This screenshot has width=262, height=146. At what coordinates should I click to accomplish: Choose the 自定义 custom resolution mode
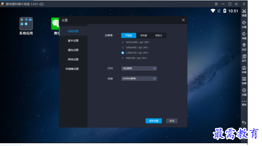tap(159, 35)
